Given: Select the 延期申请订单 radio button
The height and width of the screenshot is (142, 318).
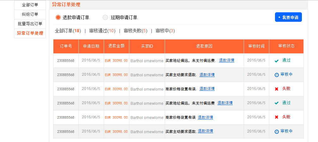Looking at the screenshot, I should pyautogui.click(x=105, y=17).
